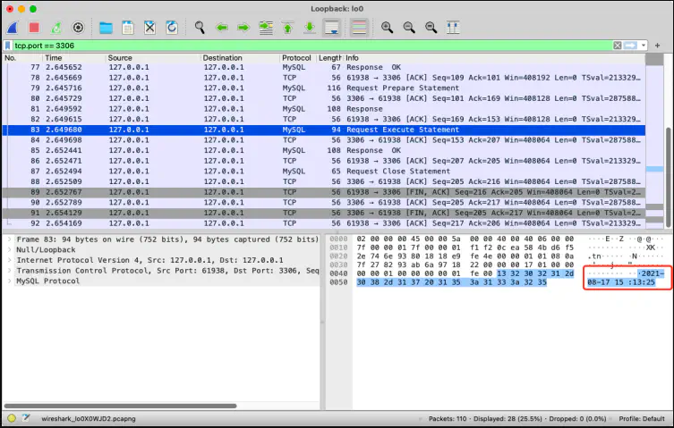Reload the capture file icon
This screenshot has height=428, width=674.
pos(172,28)
